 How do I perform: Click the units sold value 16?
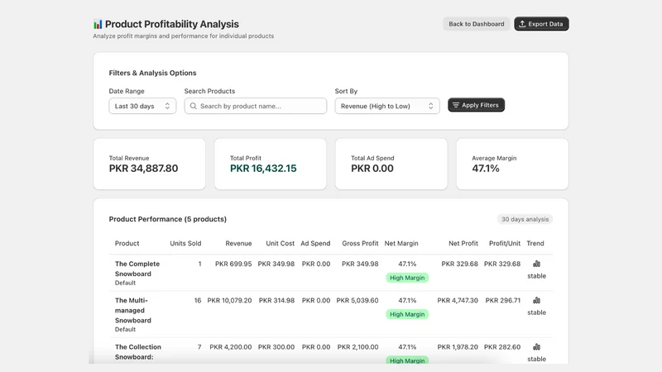coord(198,300)
